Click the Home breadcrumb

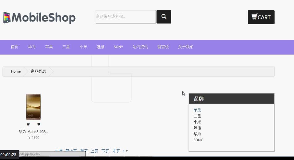[16, 71]
